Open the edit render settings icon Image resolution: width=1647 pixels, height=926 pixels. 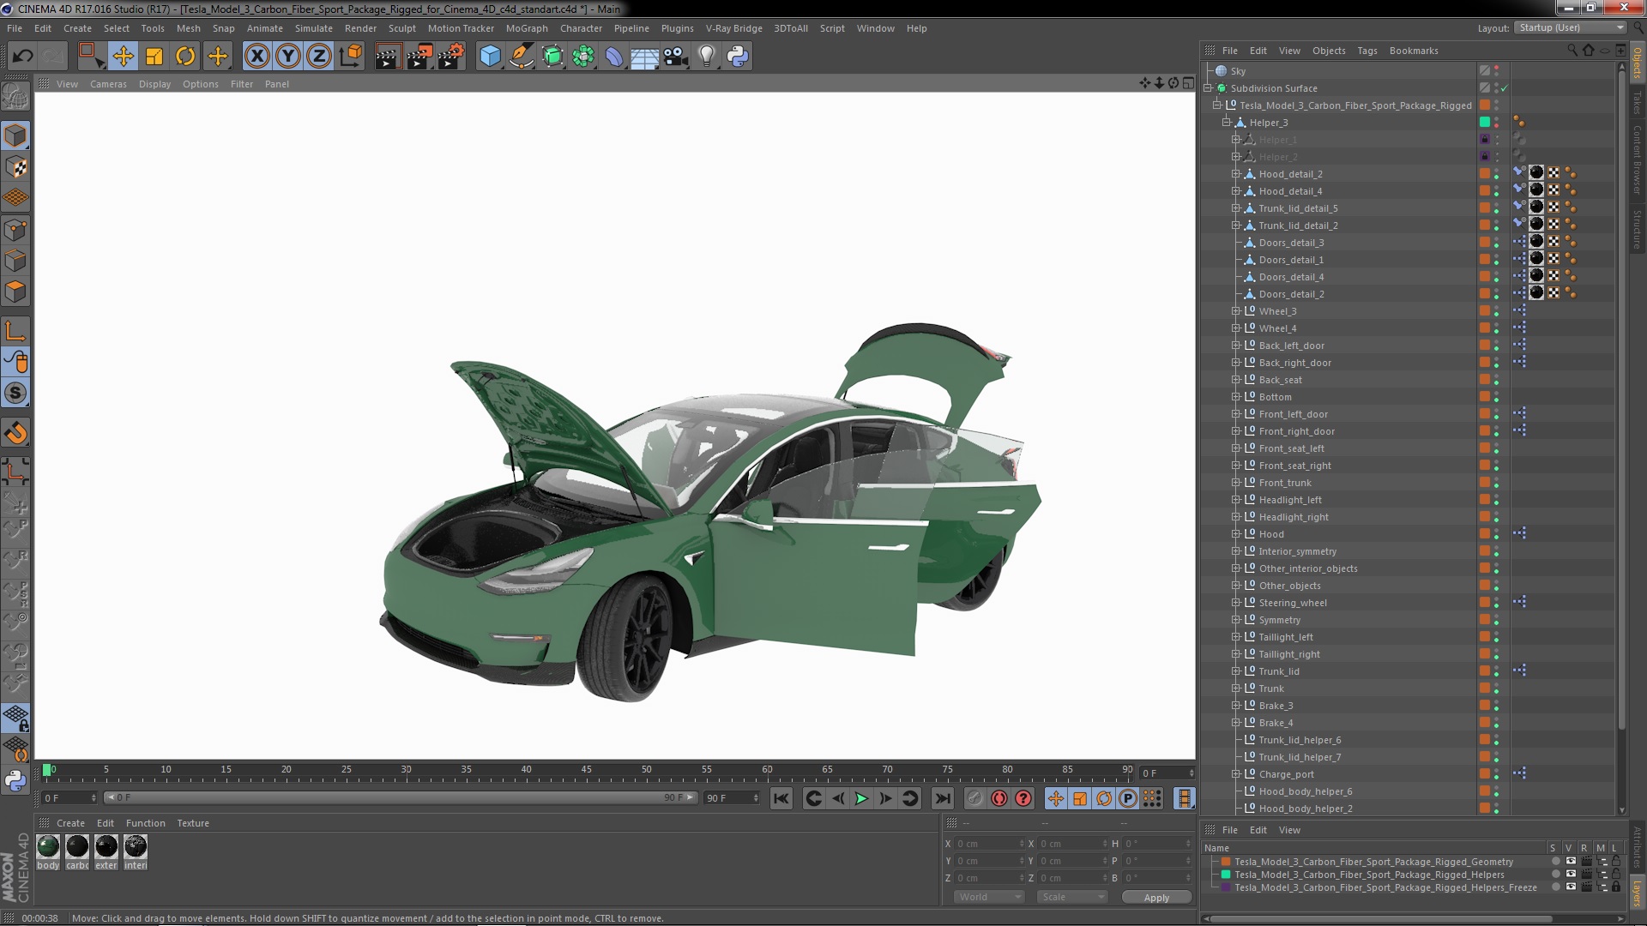point(450,57)
